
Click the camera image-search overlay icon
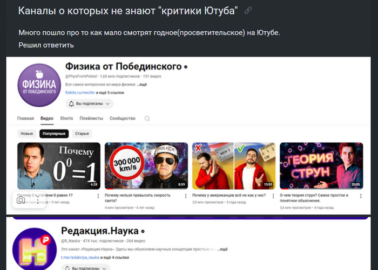tap(21, 200)
